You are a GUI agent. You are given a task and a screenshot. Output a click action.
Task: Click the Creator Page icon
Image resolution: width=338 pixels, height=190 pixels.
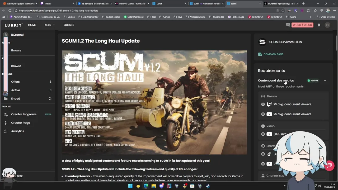point(6,123)
